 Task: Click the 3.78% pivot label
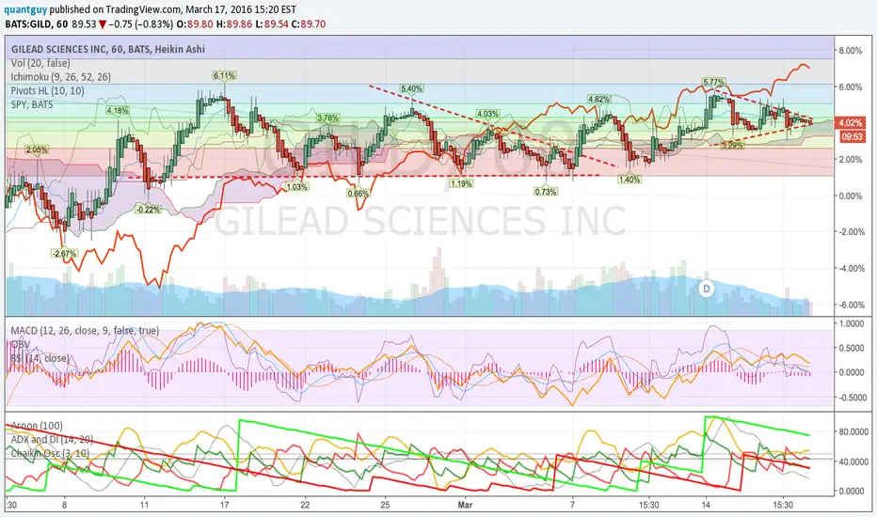pos(327,117)
